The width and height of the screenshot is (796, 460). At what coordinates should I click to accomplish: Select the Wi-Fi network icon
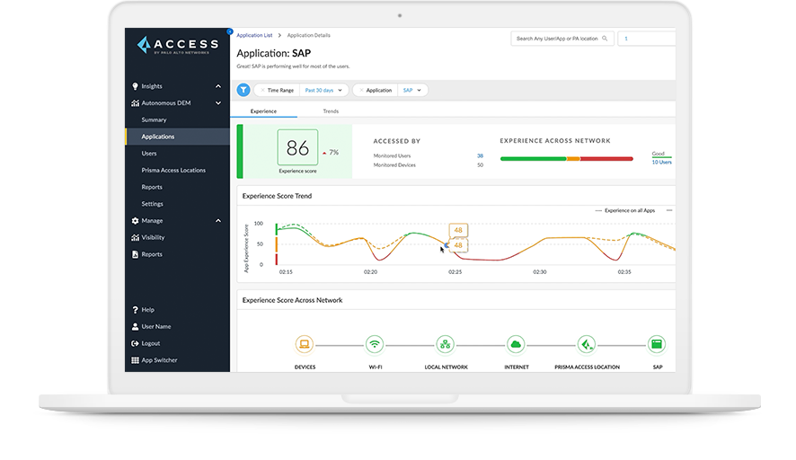coord(375,344)
